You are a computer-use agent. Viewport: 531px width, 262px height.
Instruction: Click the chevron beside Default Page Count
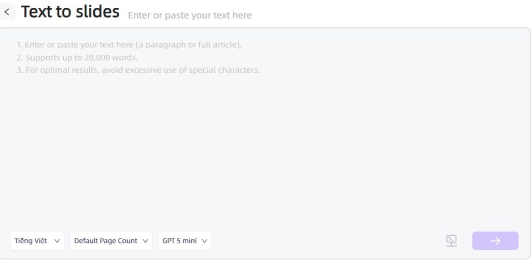pyautogui.click(x=145, y=241)
